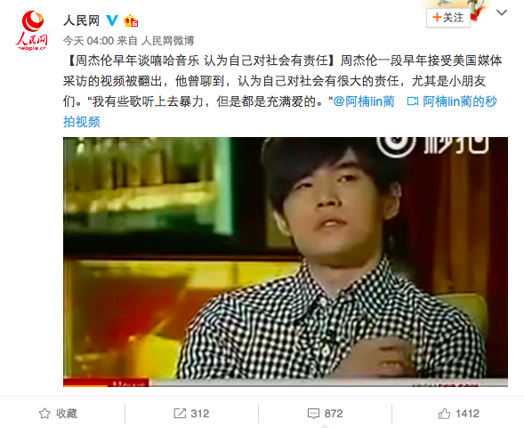Play the Jay Chou interview video thumbnail

(286, 262)
